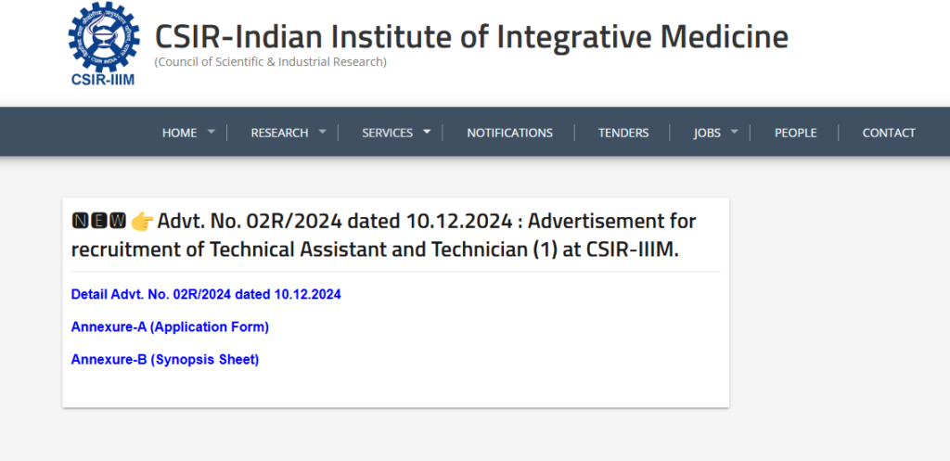The height and width of the screenshot is (461, 950).
Task: Select the SERVICES menu item
Action: click(387, 133)
